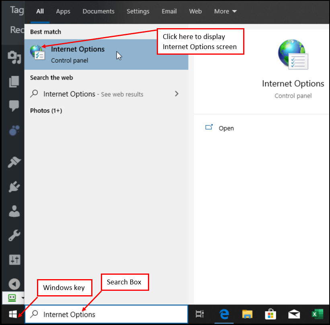Click the Open action icon in preview pane
The height and width of the screenshot is (325, 330).
click(209, 127)
